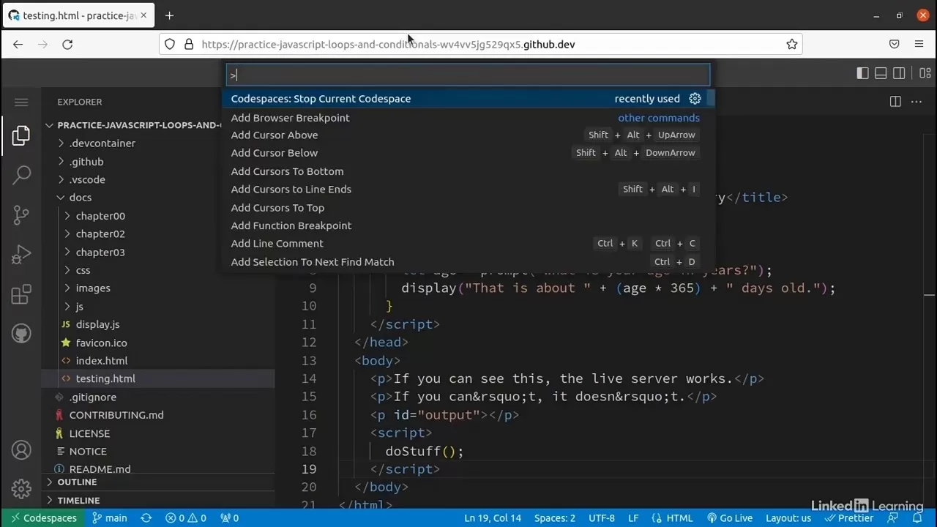Click the command palette input field
The image size is (937, 527).
pyautogui.click(x=468, y=75)
